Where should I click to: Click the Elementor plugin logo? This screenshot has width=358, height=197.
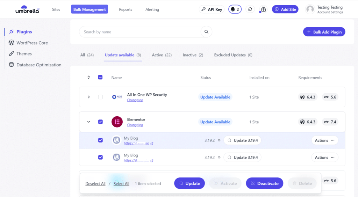[x=117, y=122]
